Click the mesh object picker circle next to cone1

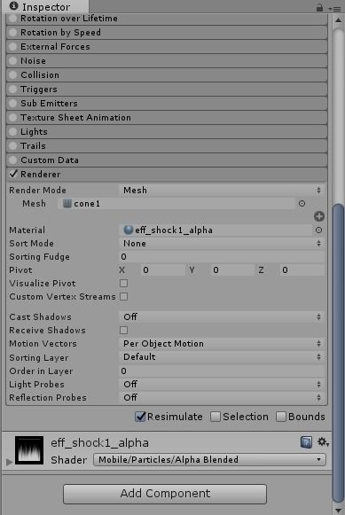coord(302,204)
